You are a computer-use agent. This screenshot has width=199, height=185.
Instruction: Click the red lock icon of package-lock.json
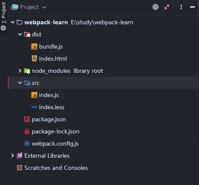coord(27,131)
